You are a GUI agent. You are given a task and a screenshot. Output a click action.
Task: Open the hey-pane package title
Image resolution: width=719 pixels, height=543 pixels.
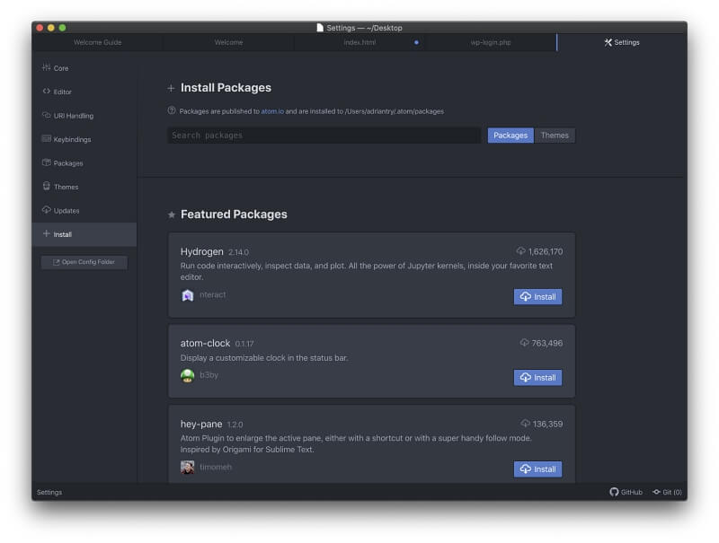point(201,424)
